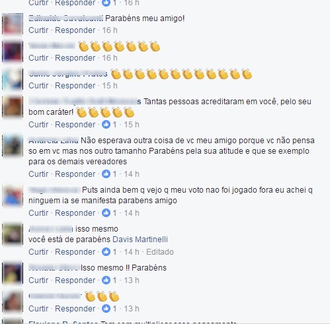Click '16 h' timestamp of 'Parabéns meu amigo!'

tap(110, 30)
